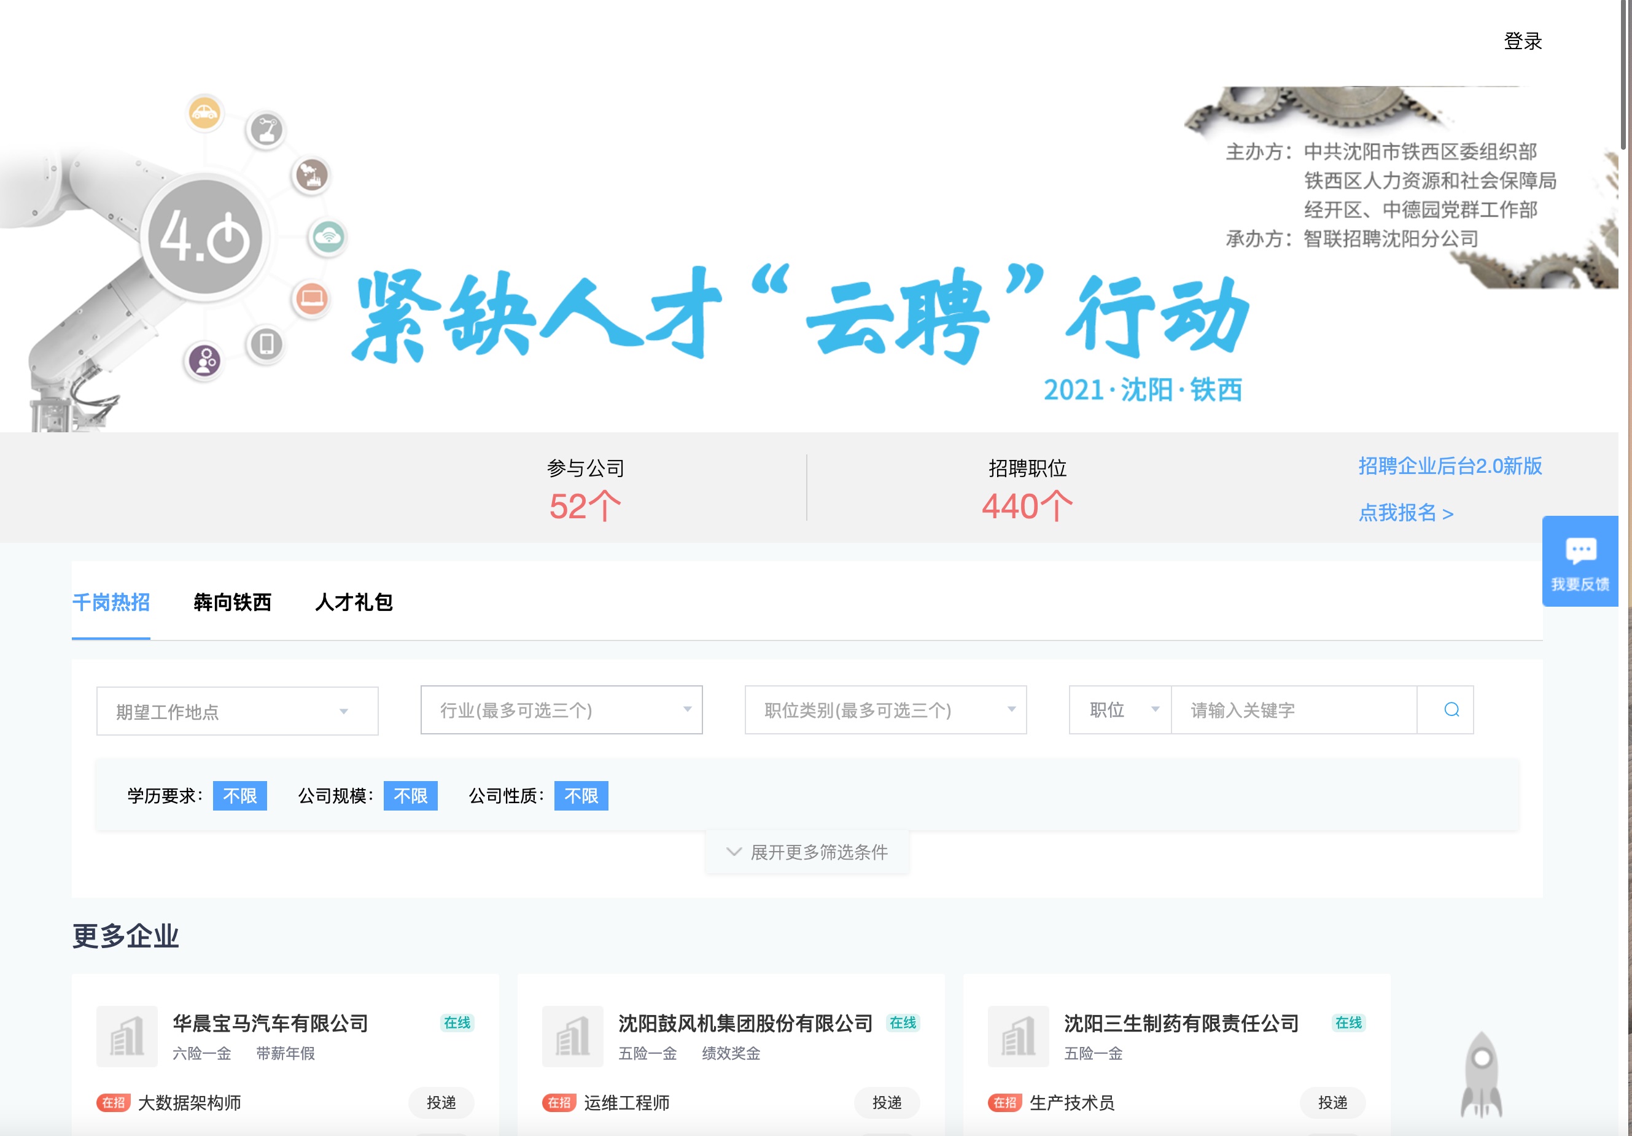Switch to the 犇向铁西 tab
Image resolution: width=1632 pixels, height=1136 pixels.
pos(231,602)
